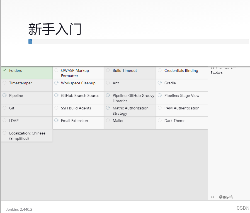Click the loading icon beside Matrix Authorization Strategy
Viewport: 250px width, 213px height.
pos(108,108)
